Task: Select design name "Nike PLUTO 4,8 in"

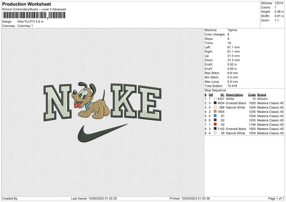Action: click(x=31, y=21)
